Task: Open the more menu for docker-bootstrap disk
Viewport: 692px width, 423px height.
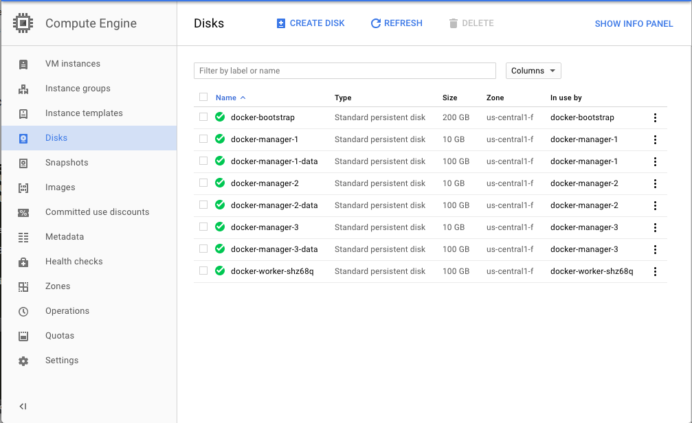Action: (655, 118)
